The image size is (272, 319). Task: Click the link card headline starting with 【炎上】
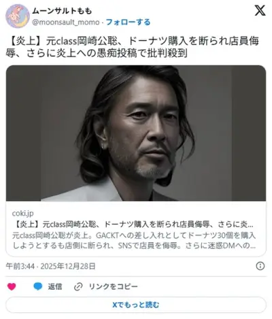point(134,224)
